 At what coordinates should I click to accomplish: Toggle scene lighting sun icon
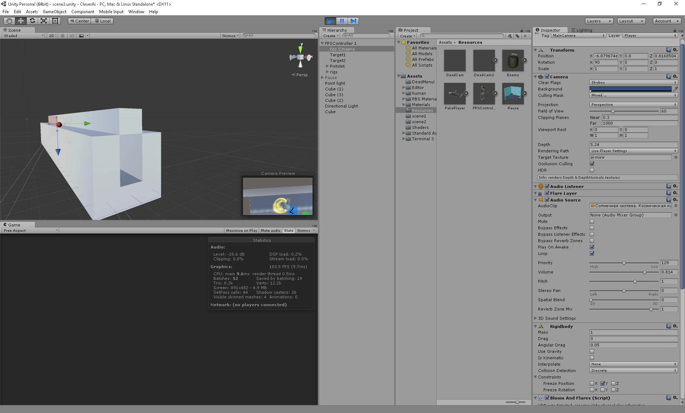[x=63, y=36]
